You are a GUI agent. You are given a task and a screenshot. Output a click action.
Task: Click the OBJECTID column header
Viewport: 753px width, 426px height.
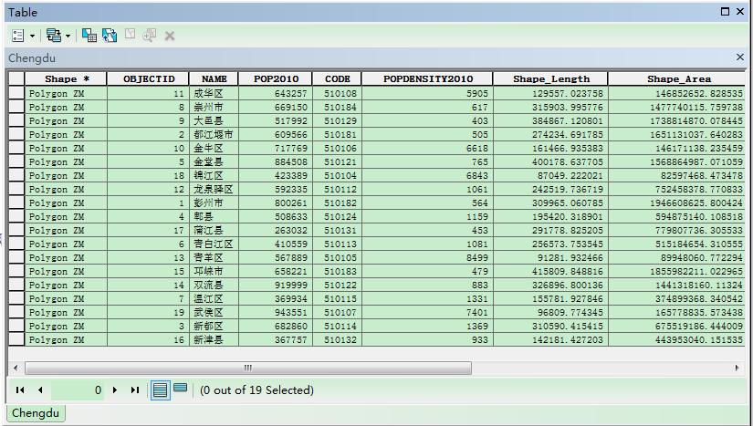click(x=148, y=78)
